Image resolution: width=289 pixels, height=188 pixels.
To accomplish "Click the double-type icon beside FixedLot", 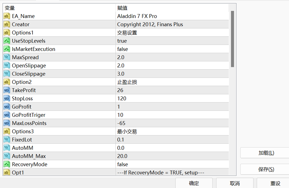I will click(7, 140).
